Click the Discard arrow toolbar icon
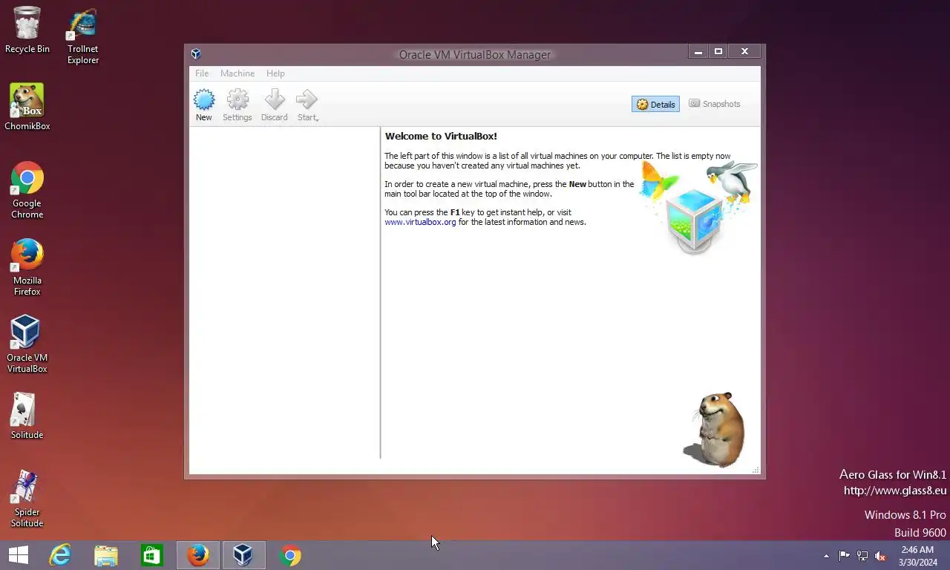 (x=275, y=99)
